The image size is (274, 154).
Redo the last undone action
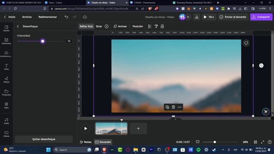click(74, 17)
